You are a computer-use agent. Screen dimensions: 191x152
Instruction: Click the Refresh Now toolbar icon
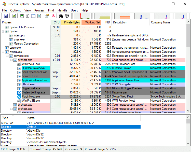[x=14, y=16]
